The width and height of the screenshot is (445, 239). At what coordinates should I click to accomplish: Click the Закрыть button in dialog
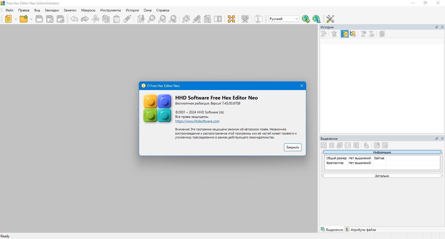pos(293,147)
